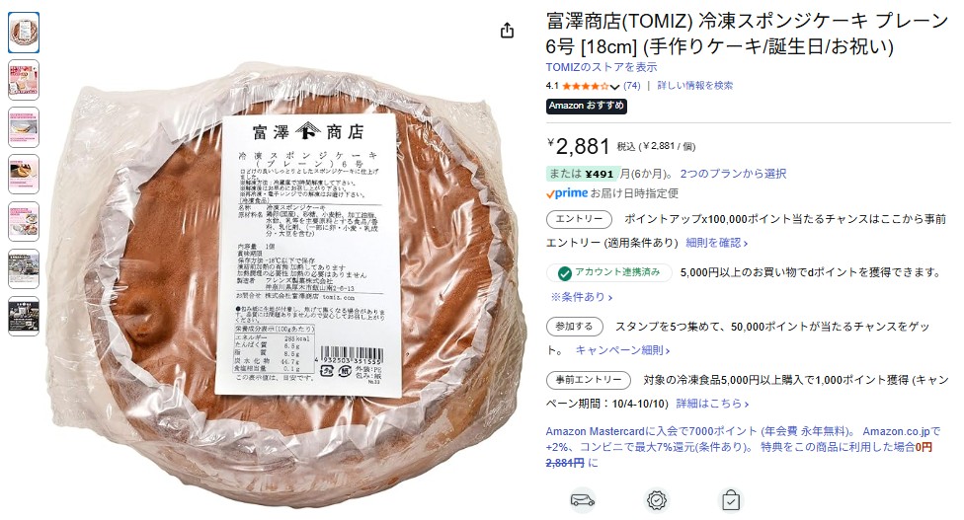Screen dimensions: 964x520
Task: Click the share icon above product image
Action: (508, 30)
